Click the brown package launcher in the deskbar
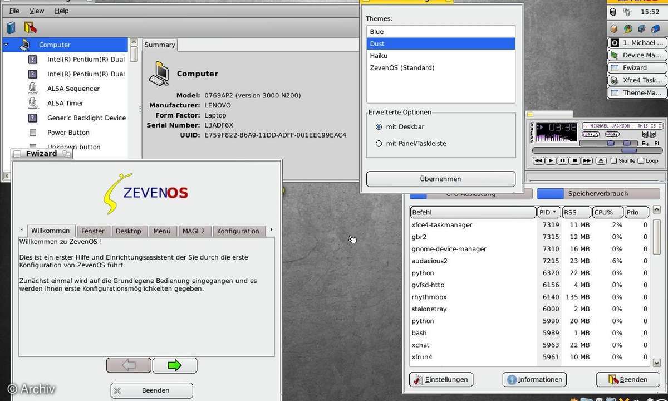The width and height of the screenshot is (668, 401). pos(613,28)
